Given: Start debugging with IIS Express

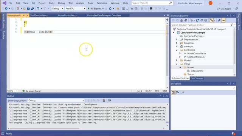Looking at the screenshot, I should point(95,9).
